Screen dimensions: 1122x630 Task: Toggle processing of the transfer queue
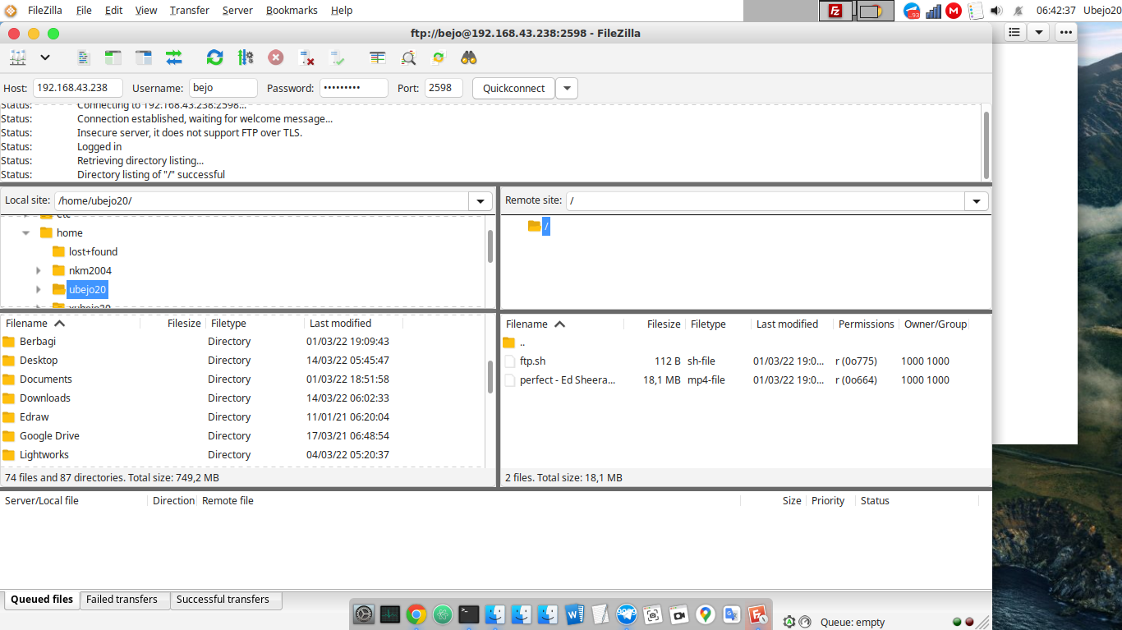246,57
